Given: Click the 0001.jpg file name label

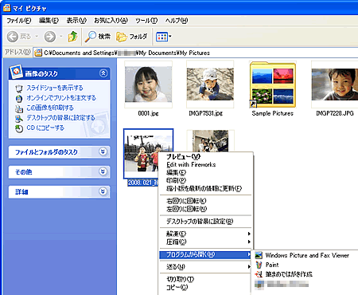Looking at the screenshot, I should coord(148,113).
